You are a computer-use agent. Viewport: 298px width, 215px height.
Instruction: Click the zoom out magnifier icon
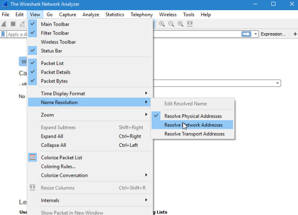click(x=171, y=24)
